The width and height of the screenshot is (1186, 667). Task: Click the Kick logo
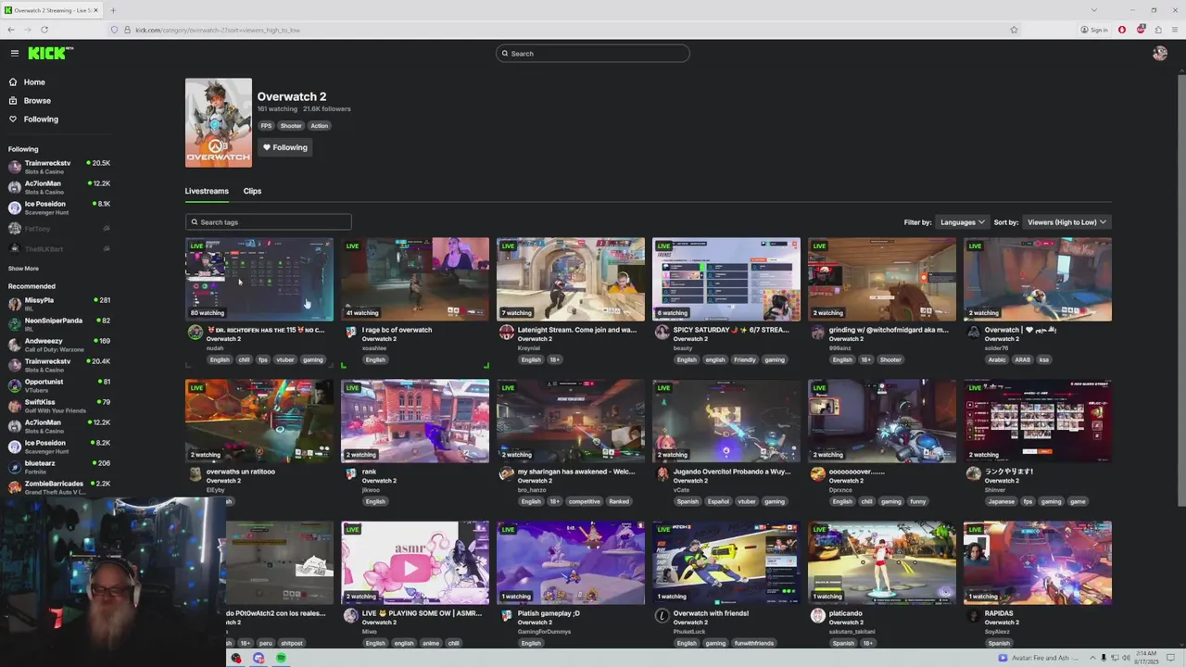click(50, 54)
